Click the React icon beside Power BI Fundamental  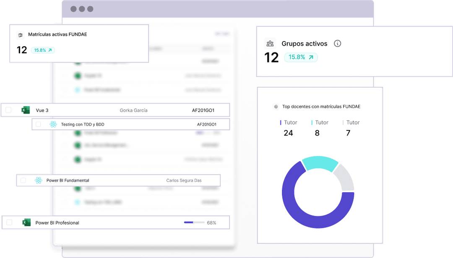(x=39, y=180)
